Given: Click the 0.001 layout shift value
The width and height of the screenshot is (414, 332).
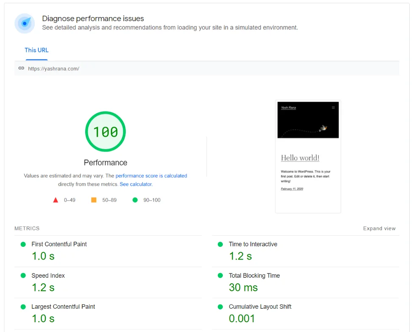Looking at the screenshot, I should click(x=242, y=318).
